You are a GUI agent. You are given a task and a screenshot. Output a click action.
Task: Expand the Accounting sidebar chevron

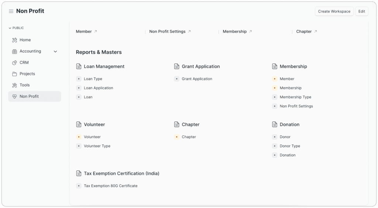[55, 52]
